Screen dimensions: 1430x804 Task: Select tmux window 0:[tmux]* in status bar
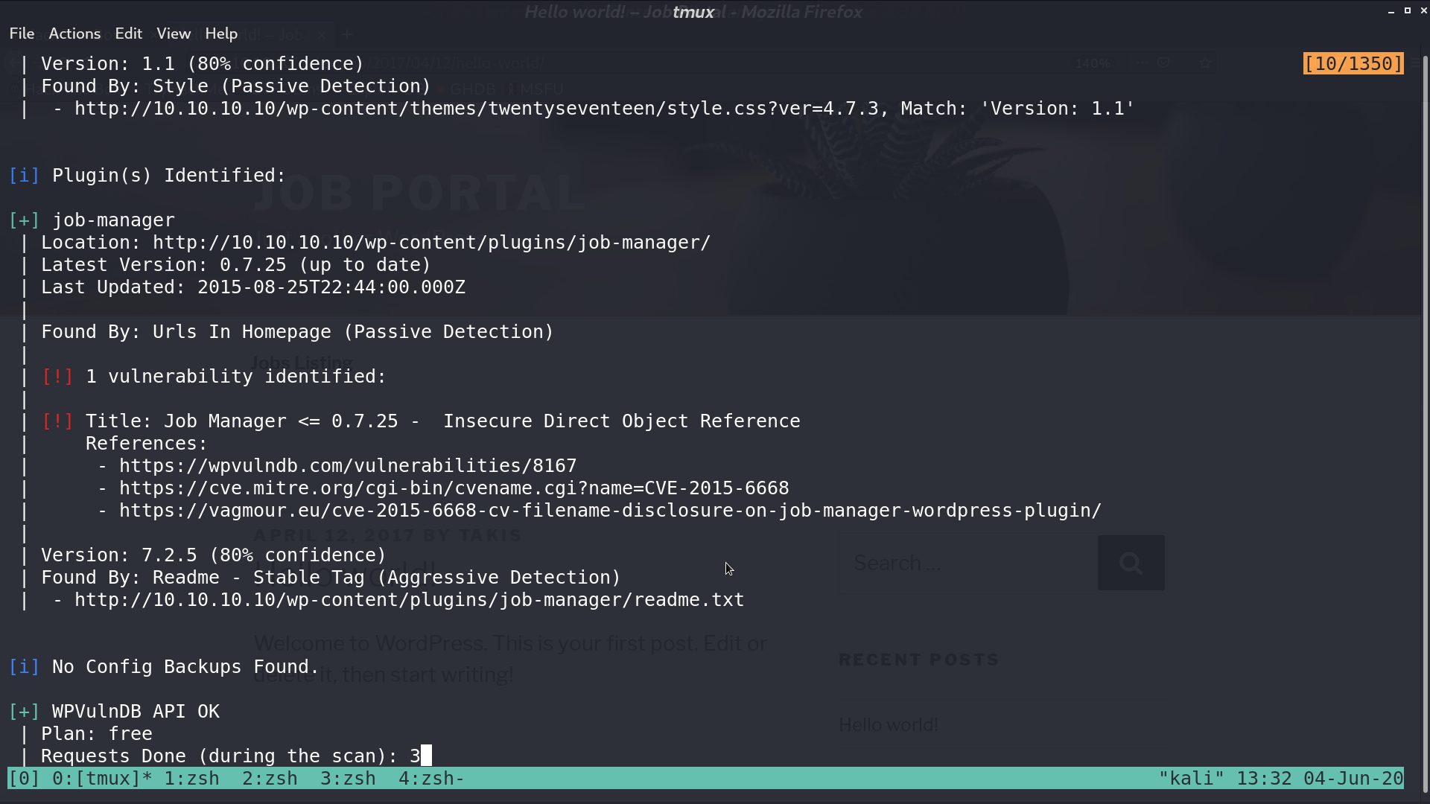point(102,778)
